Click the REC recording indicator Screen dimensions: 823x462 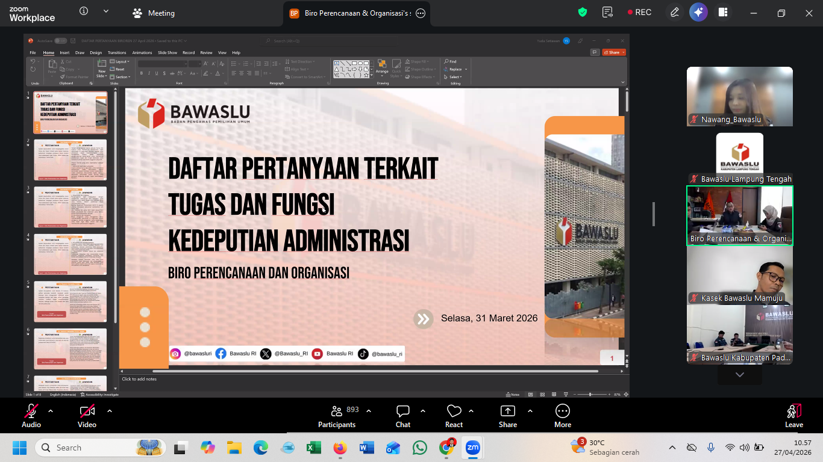[x=639, y=13]
